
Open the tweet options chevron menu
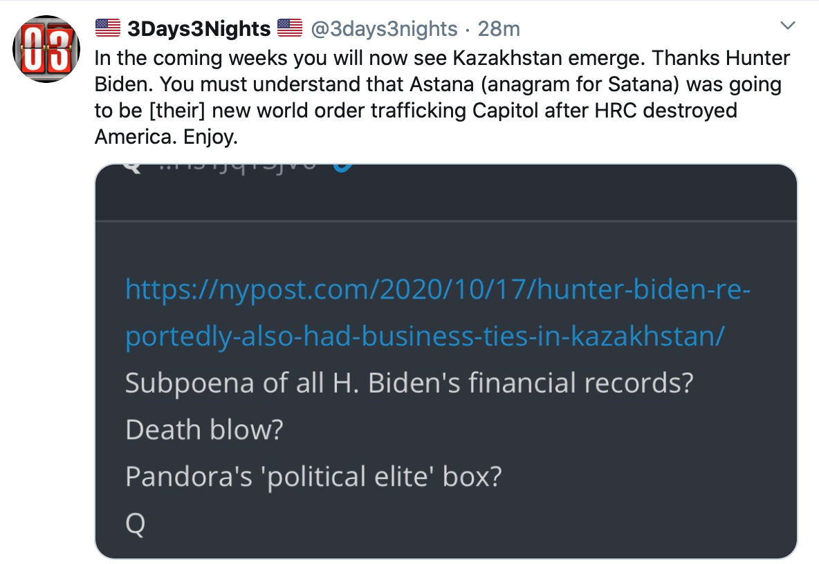[787, 27]
